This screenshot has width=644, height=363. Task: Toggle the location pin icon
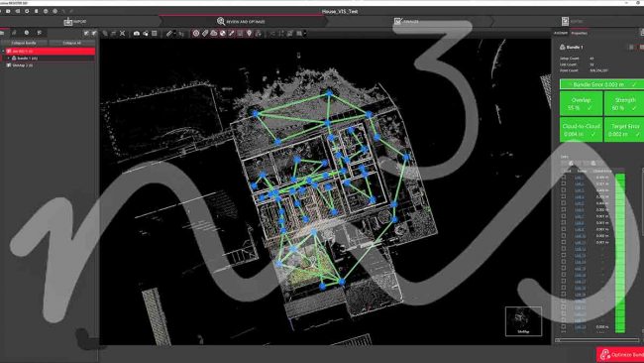click(x=249, y=34)
